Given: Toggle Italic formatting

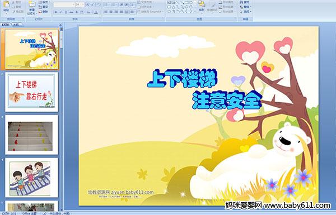Looking at the screenshot, I should click(60, 12).
